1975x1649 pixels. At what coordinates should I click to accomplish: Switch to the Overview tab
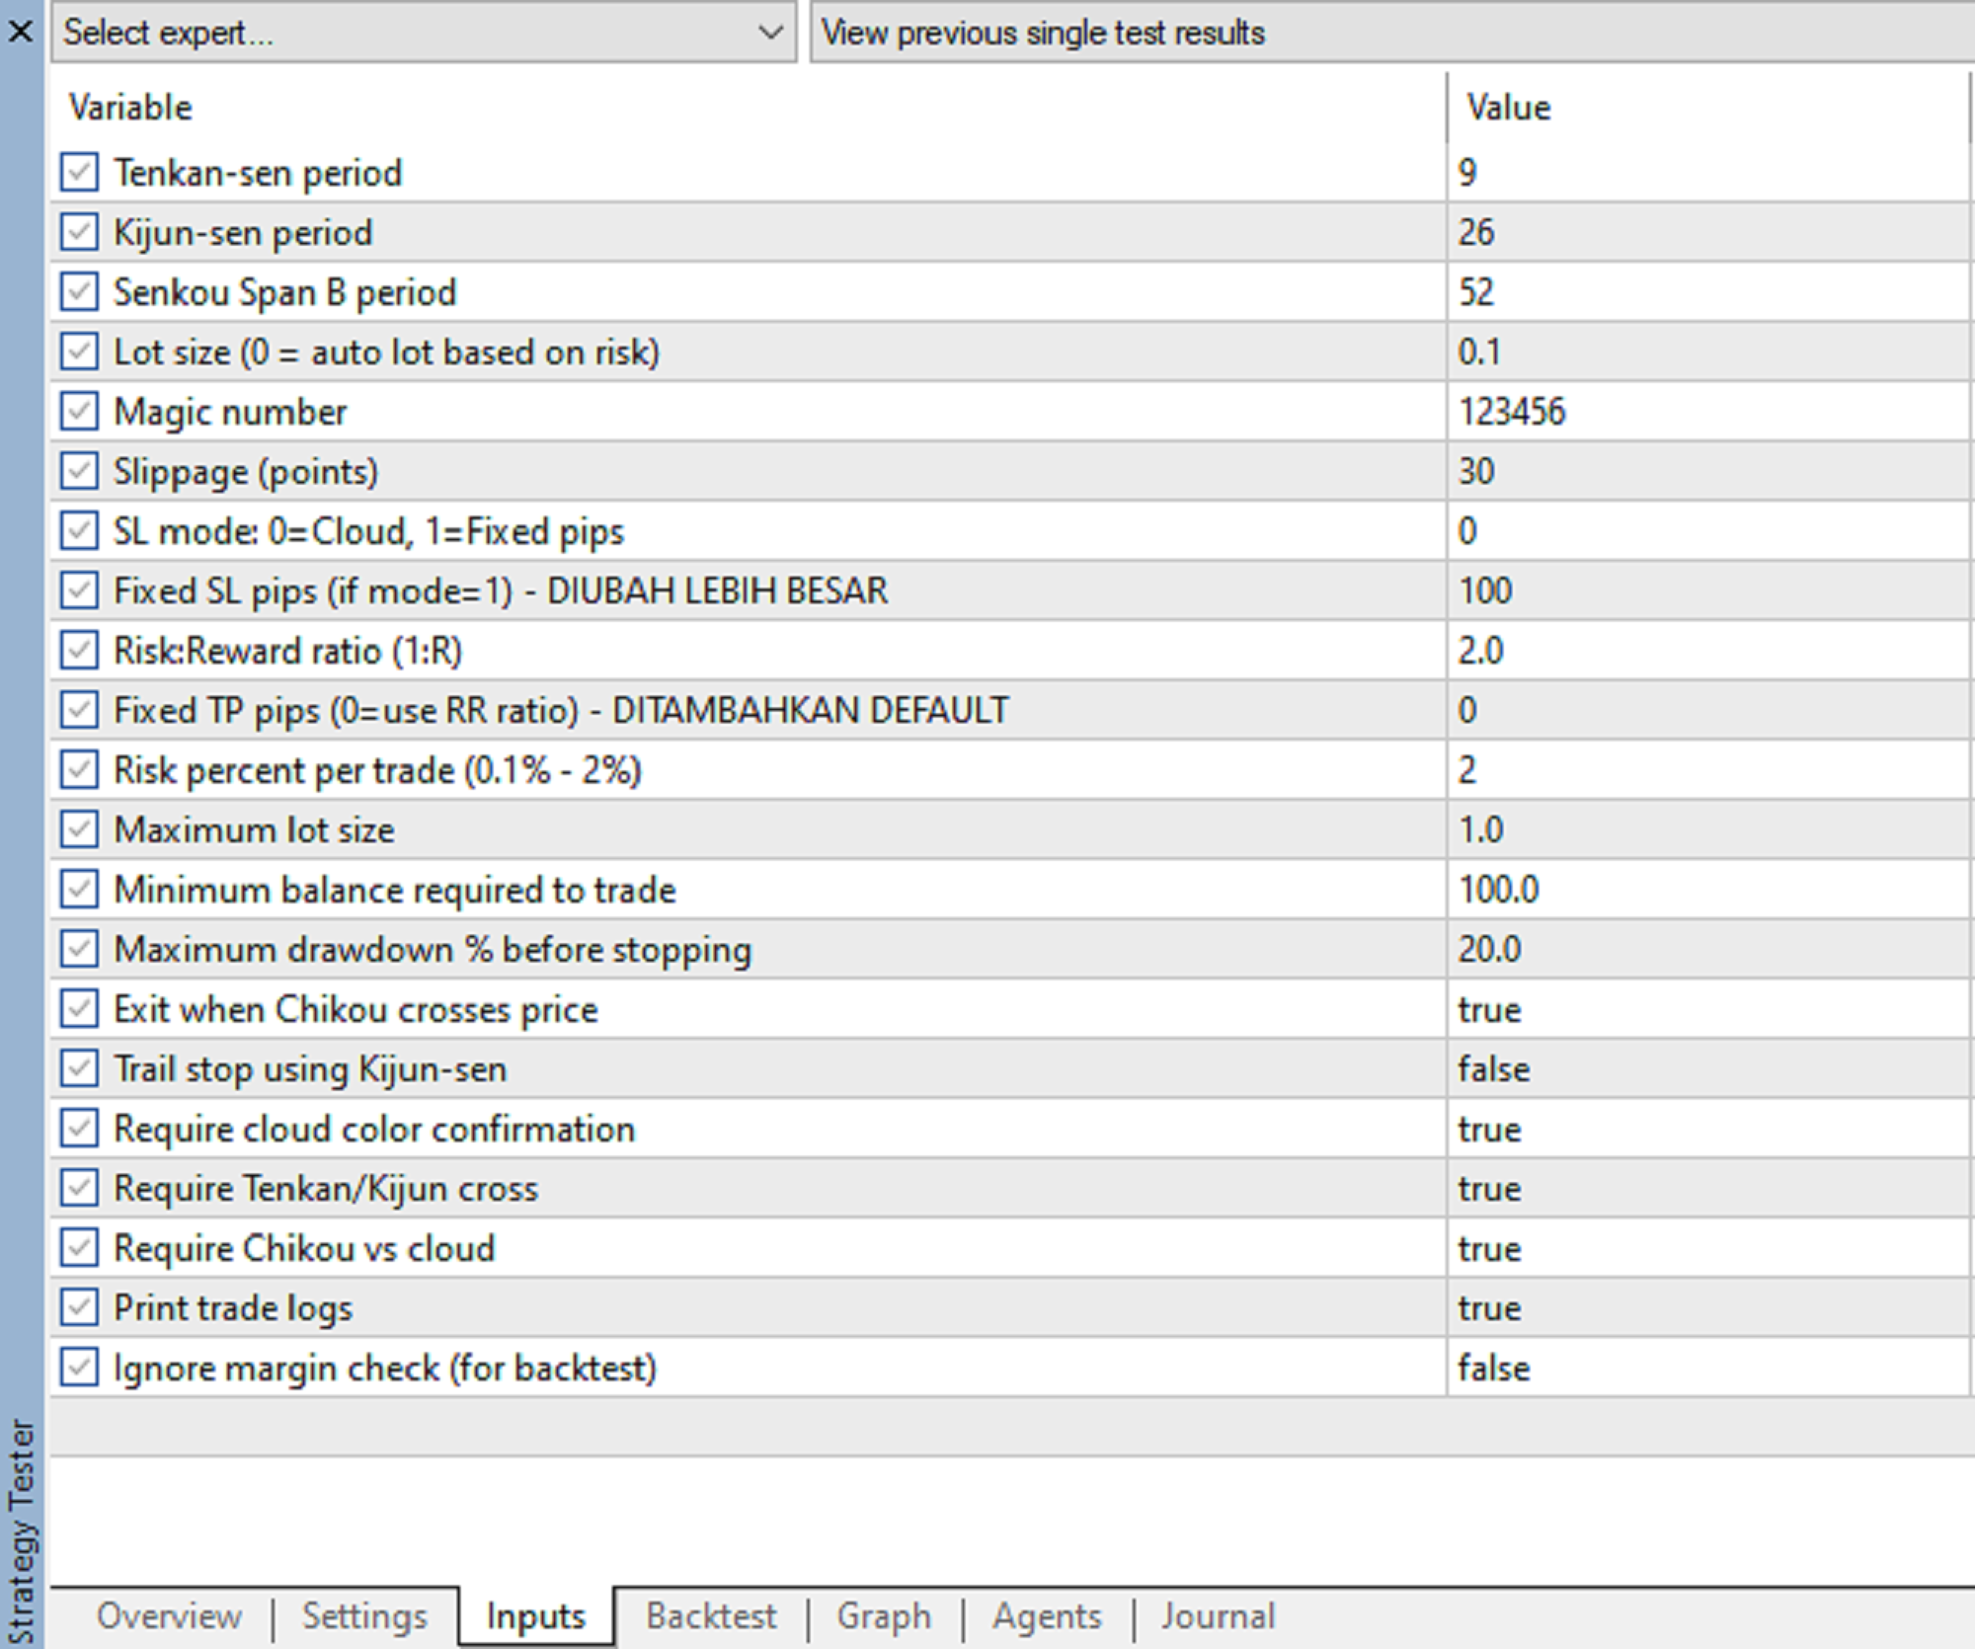[169, 1615]
